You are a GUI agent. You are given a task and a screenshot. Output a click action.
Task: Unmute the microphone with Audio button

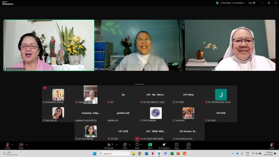7,145
